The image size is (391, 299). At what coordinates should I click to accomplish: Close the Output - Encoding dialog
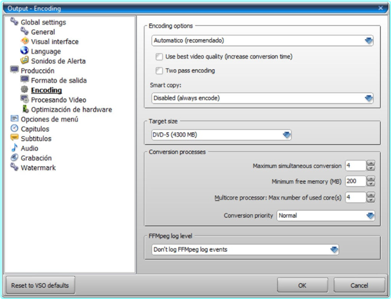pos(381,8)
